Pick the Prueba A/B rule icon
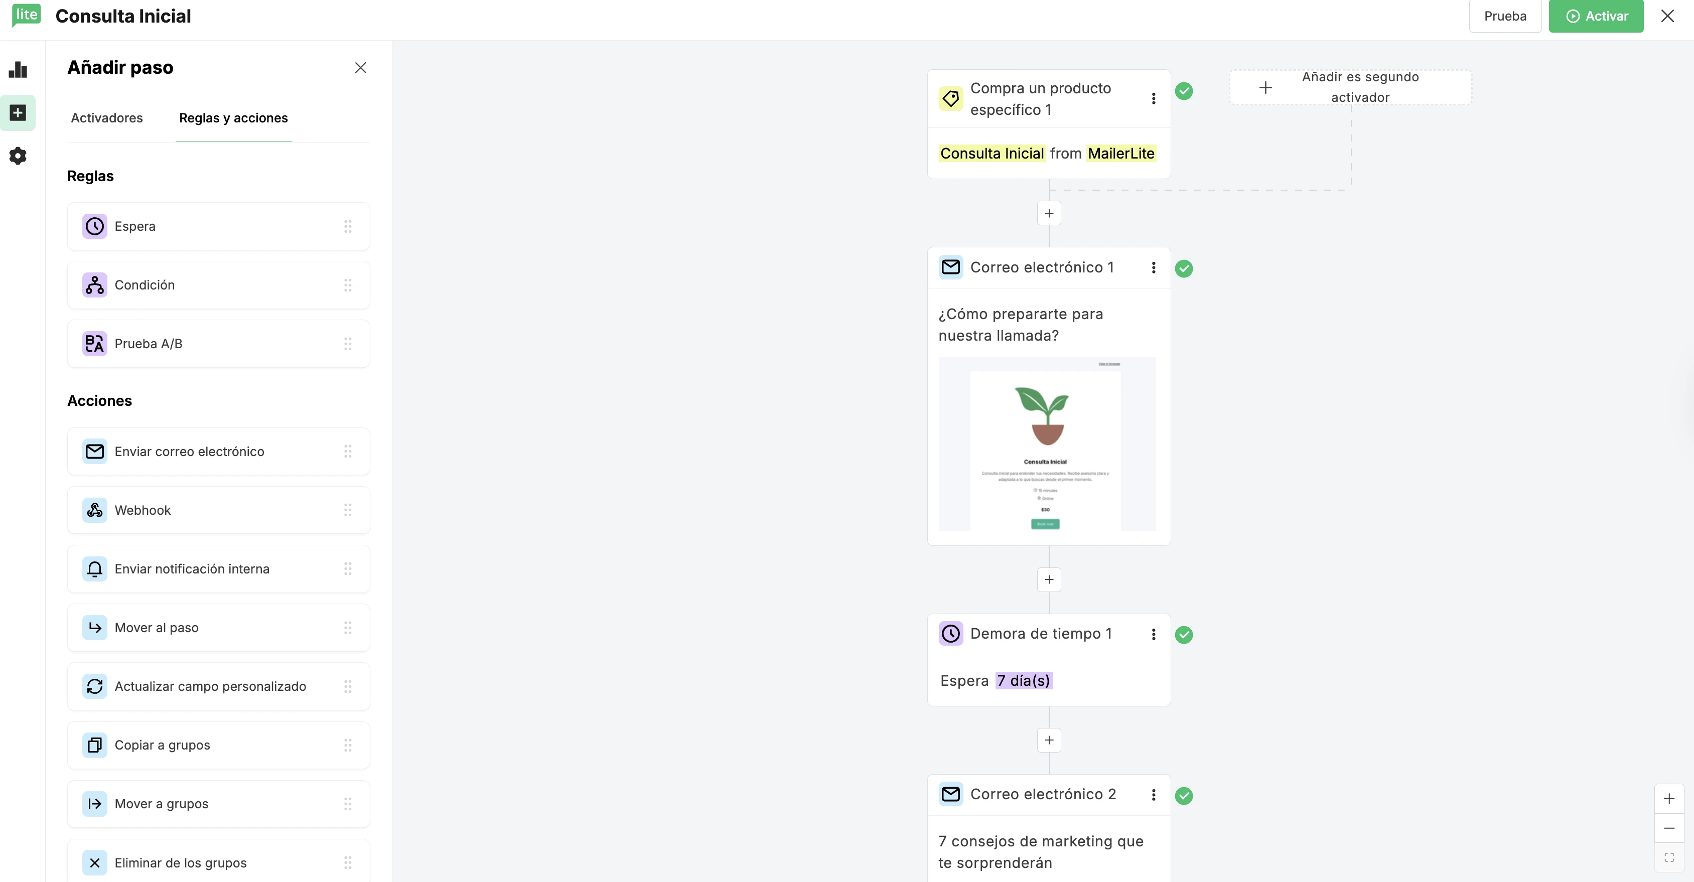Viewport: 1694px width, 882px height. (x=95, y=343)
